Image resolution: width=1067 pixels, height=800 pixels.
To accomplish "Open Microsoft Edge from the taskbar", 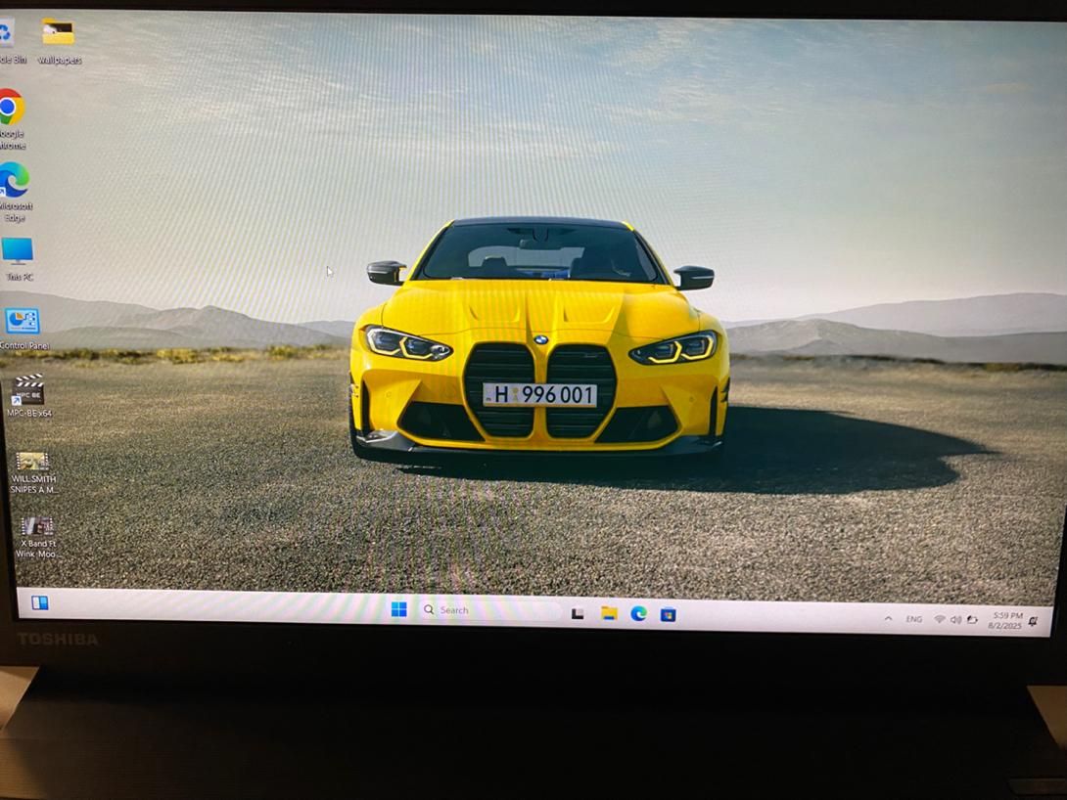I will point(638,614).
